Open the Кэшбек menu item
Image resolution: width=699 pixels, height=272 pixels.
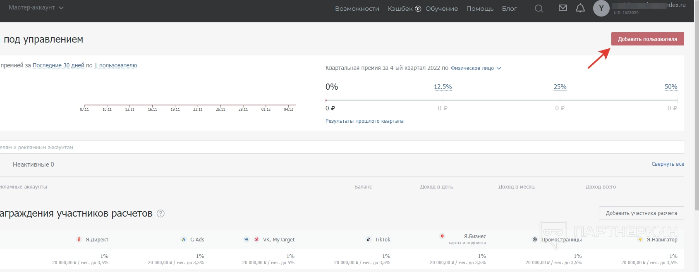404,9
